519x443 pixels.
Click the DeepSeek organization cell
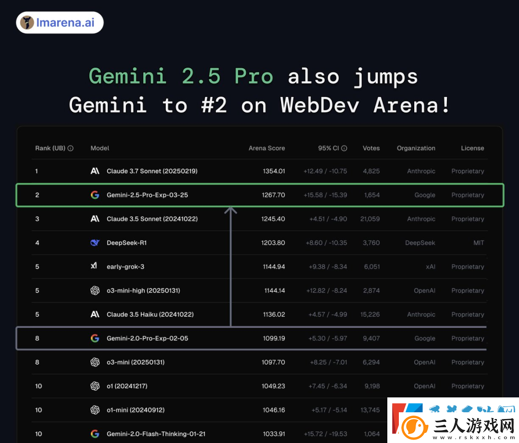coord(420,243)
